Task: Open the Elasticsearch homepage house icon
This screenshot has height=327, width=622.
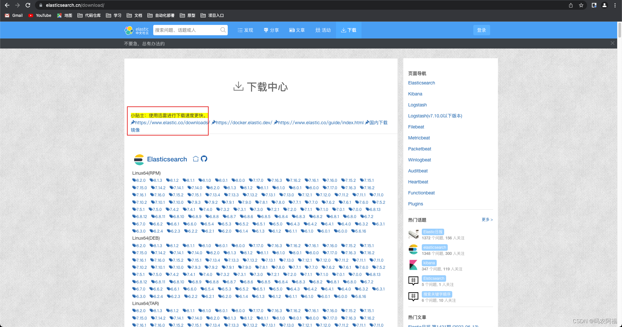Action: [x=196, y=159]
